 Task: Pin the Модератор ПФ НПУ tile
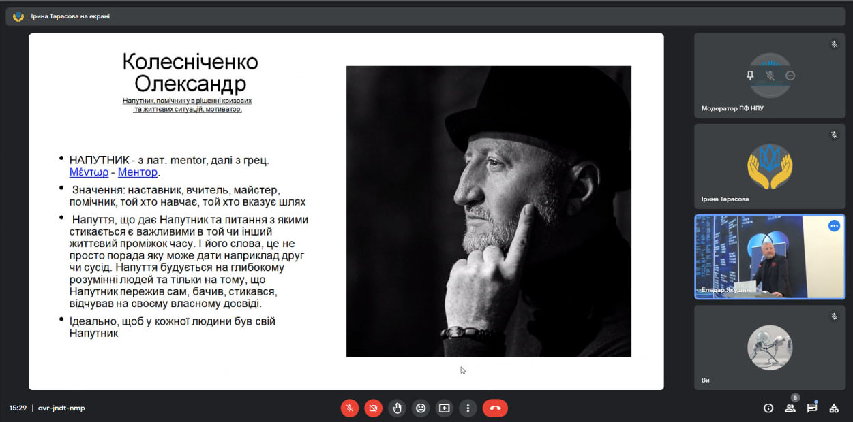(x=749, y=76)
